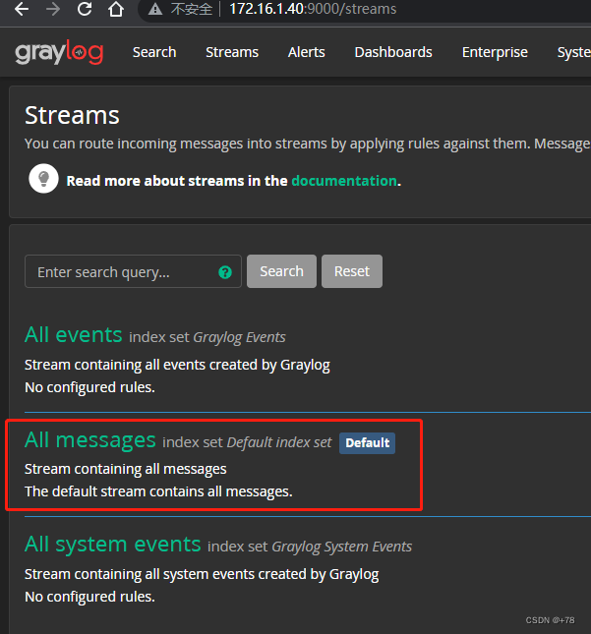This screenshot has height=634, width=591.
Task: Click the 'Default index set' text
Action: (x=279, y=442)
